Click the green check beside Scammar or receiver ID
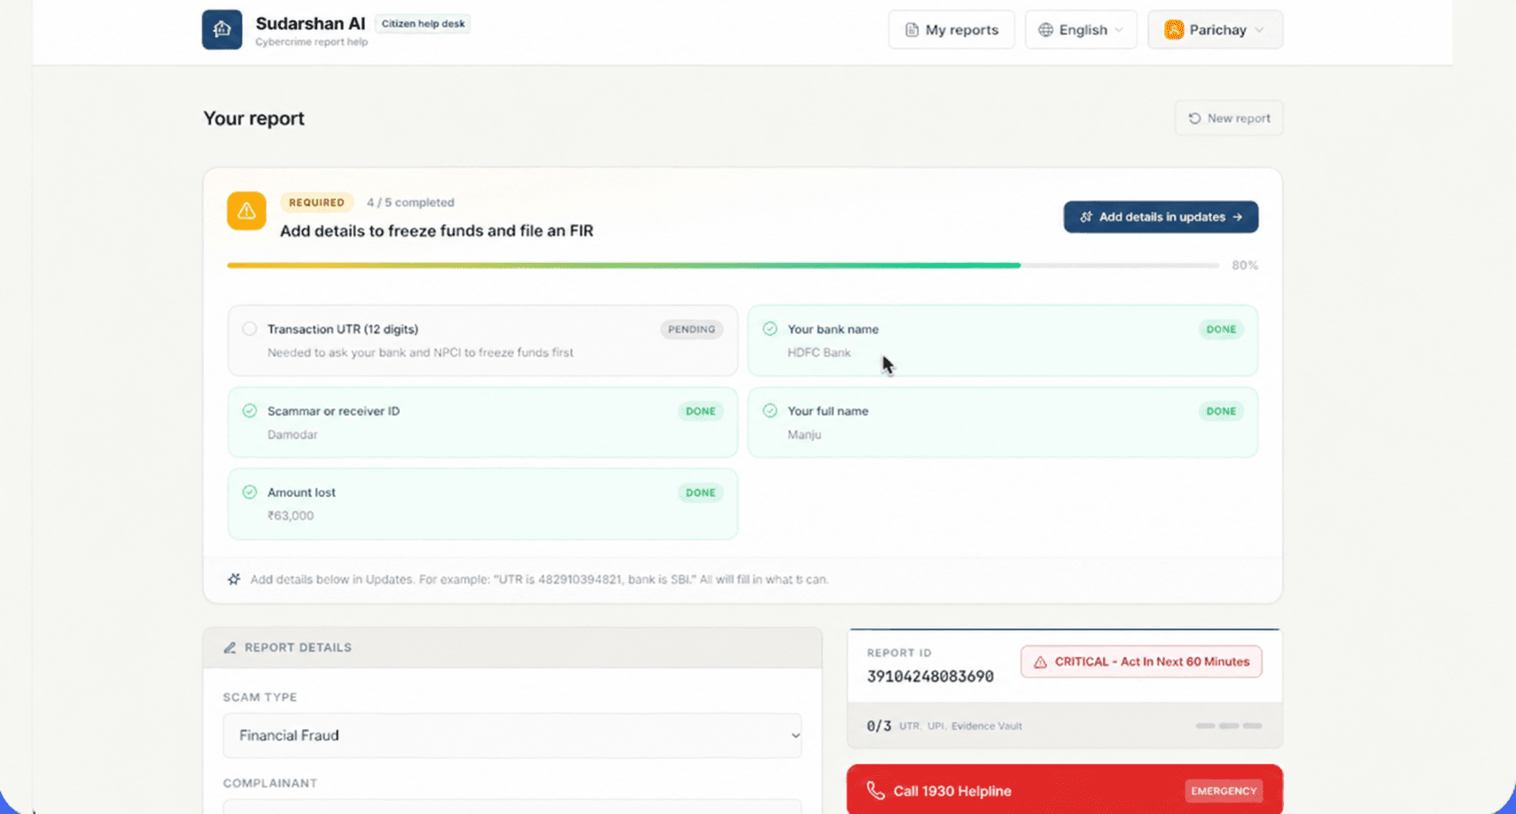This screenshot has height=814, width=1516. (250, 411)
